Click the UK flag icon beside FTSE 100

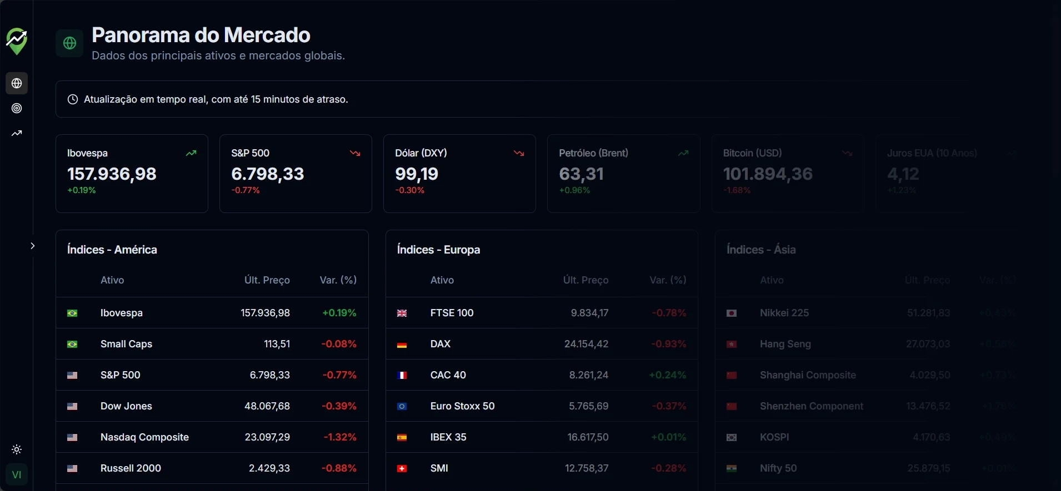(402, 313)
